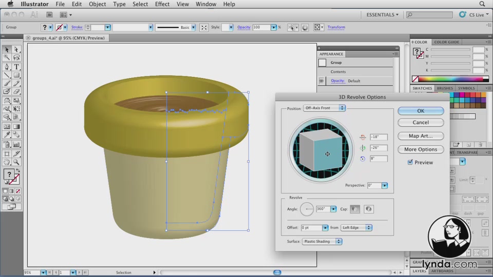Select the Free Transform tool
Screen dimensions: 493x277
[x=16, y=109]
